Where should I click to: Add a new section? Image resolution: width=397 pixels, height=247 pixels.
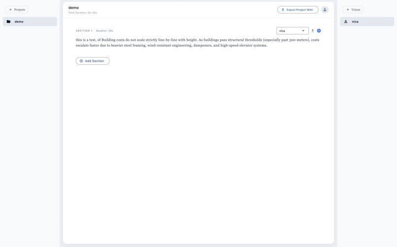[x=93, y=61]
